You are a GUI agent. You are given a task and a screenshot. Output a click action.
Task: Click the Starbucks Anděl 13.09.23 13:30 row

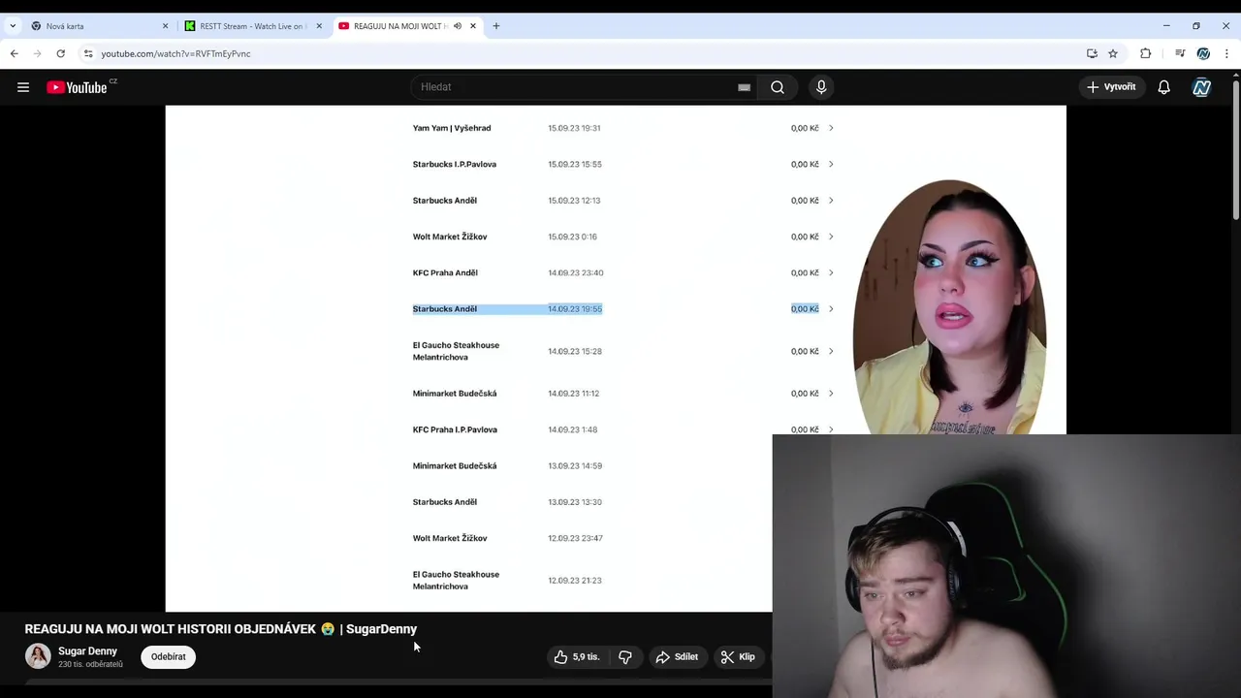[591, 502]
